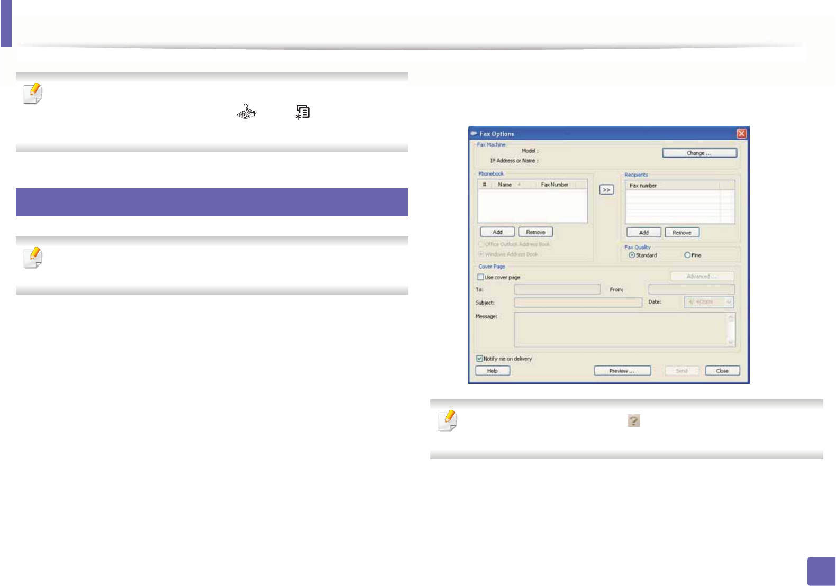This screenshot has width=836, height=586.
Task: Click the Fax Number column header in Phonebook
Action: click(555, 185)
